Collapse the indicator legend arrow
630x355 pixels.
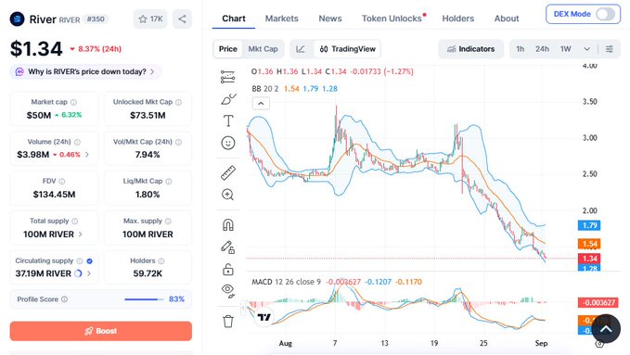point(261,104)
